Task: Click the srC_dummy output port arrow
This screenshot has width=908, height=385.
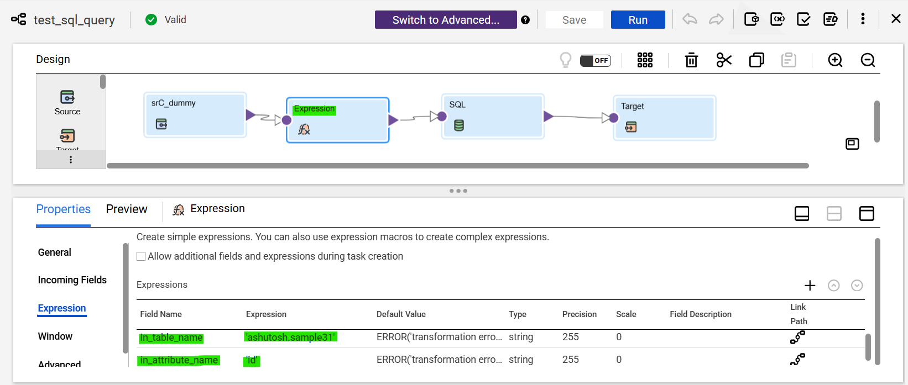Action: click(x=251, y=115)
